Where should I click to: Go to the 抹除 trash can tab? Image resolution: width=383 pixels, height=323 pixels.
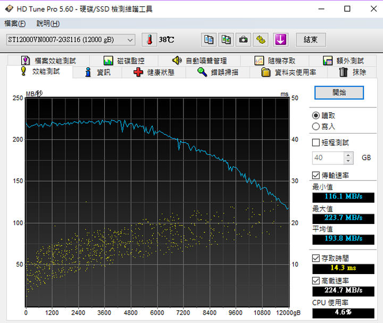tap(352, 72)
